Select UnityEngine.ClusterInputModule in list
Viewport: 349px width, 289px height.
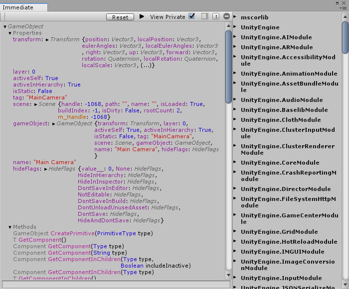click(x=288, y=133)
